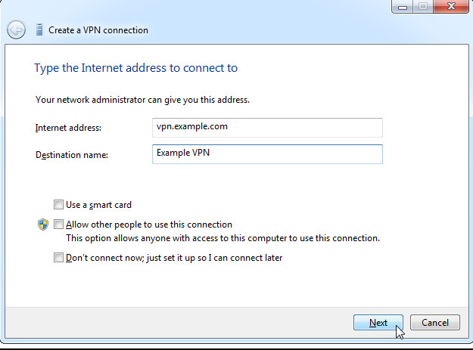The image size is (473, 350).
Task: Click the UAC shield icon
Action: (x=42, y=225)
